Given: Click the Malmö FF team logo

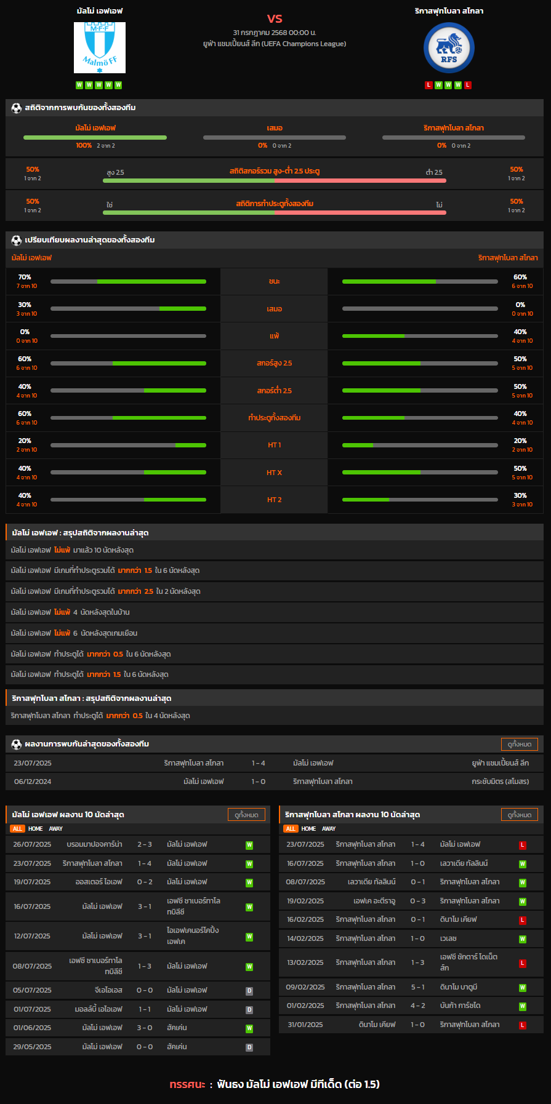Looking at the screenshot, I should click(x=100, y=47).
